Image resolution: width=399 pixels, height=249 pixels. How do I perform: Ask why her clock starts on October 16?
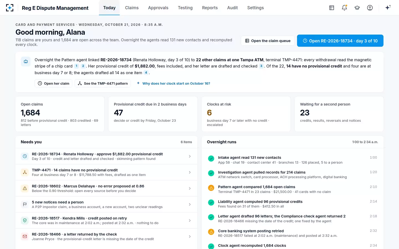(173, 83)
